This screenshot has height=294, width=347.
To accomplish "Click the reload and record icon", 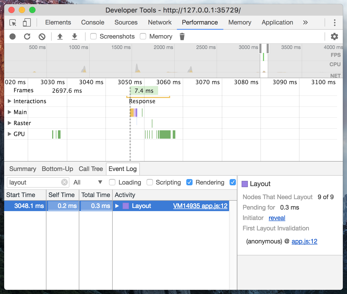I will point(27,36).
